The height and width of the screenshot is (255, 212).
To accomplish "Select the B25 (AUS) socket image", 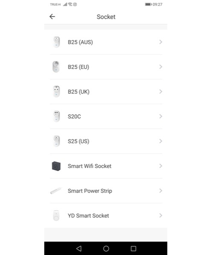I will [56, 42].
